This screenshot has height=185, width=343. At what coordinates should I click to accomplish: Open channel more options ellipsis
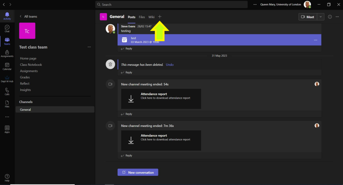click(337, 17)
